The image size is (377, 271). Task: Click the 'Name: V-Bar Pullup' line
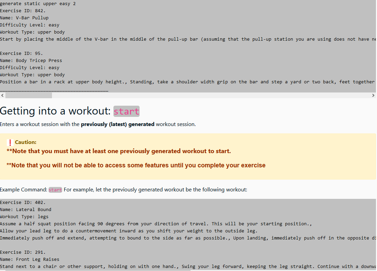click(24, 18)
